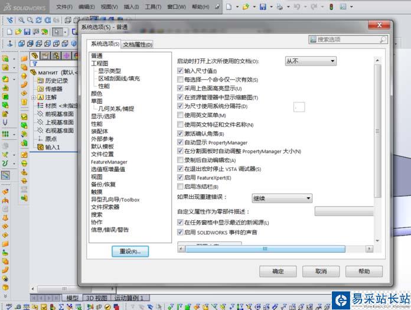Click the 帮助 button in dialog
411x310 pixels.
pyautogui.click(x=364, y=272)
